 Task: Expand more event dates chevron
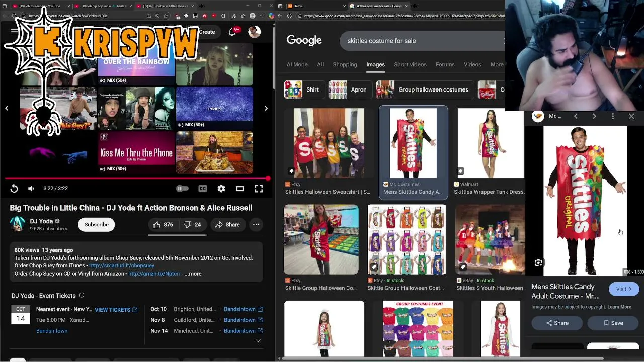(x=258, y=341)
